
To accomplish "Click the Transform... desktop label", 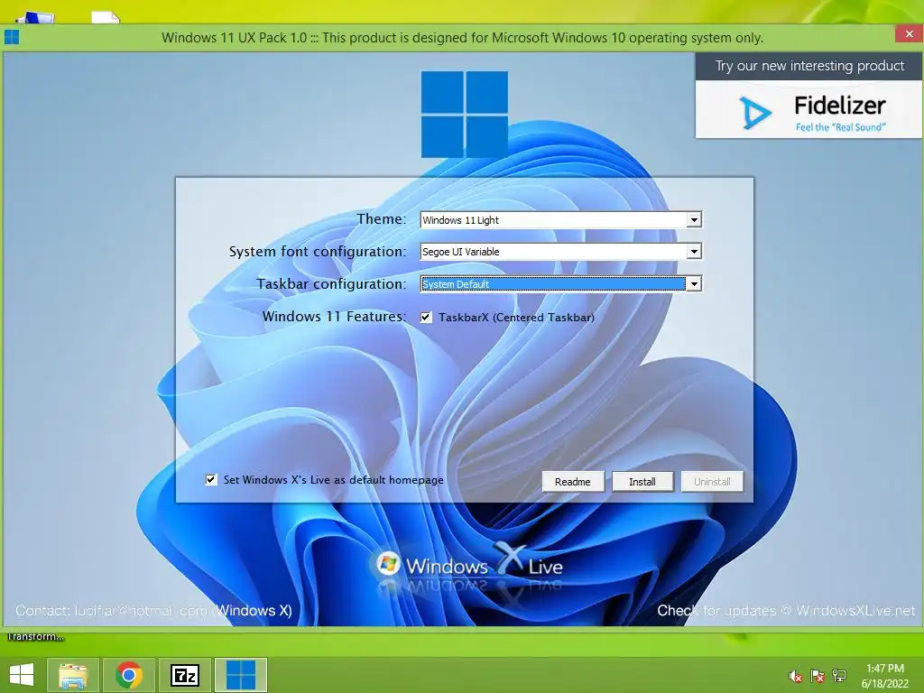I will click(35, 636).
